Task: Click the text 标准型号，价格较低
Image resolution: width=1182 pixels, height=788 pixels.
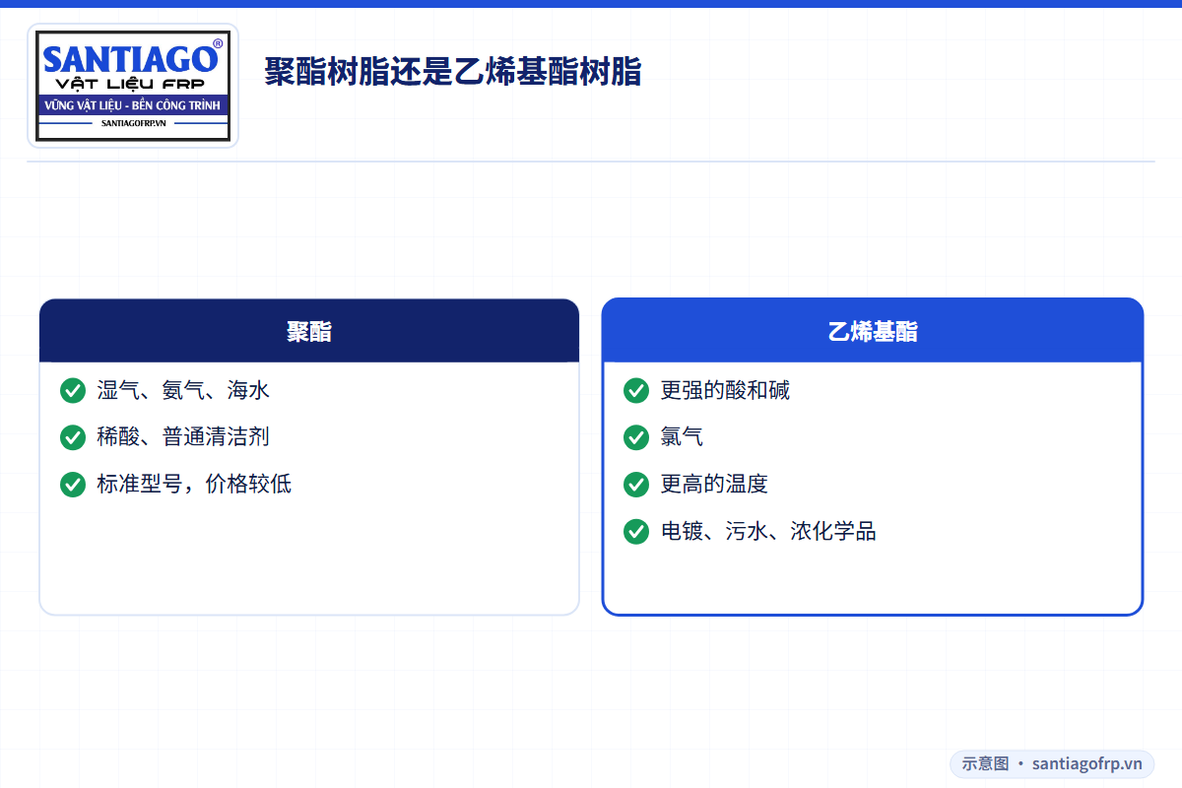Action: [194, 485]
